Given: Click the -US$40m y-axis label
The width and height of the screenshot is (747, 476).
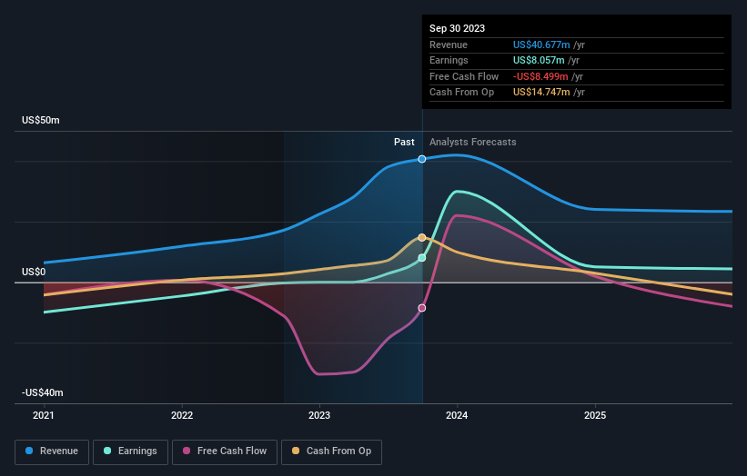Looking at the screenshot, I should click(x=43, y=392).
